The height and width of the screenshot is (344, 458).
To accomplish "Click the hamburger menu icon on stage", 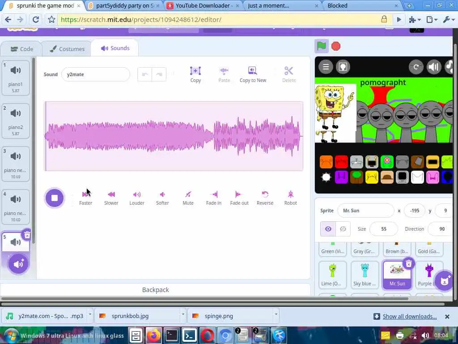I will pyautogui.click(x=326, y=67).
